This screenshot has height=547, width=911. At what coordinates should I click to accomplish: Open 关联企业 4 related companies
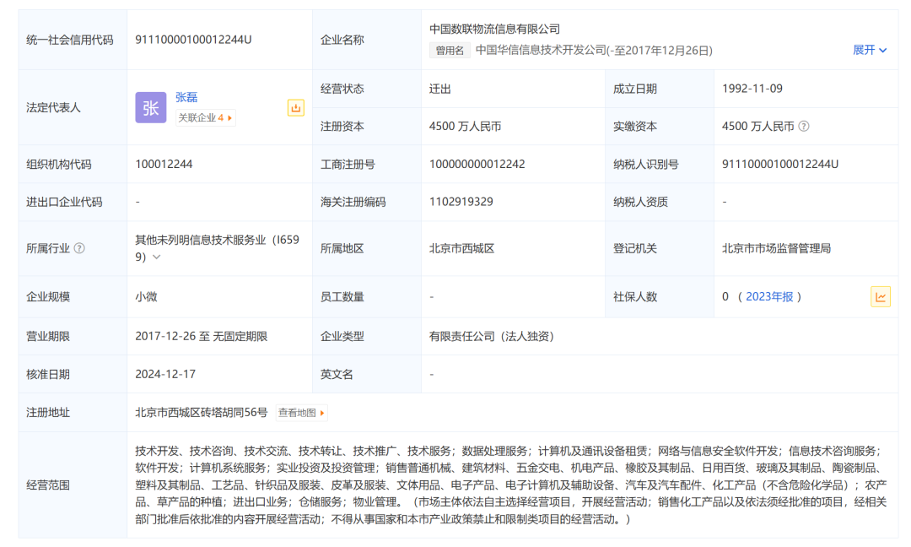[205, 118]
